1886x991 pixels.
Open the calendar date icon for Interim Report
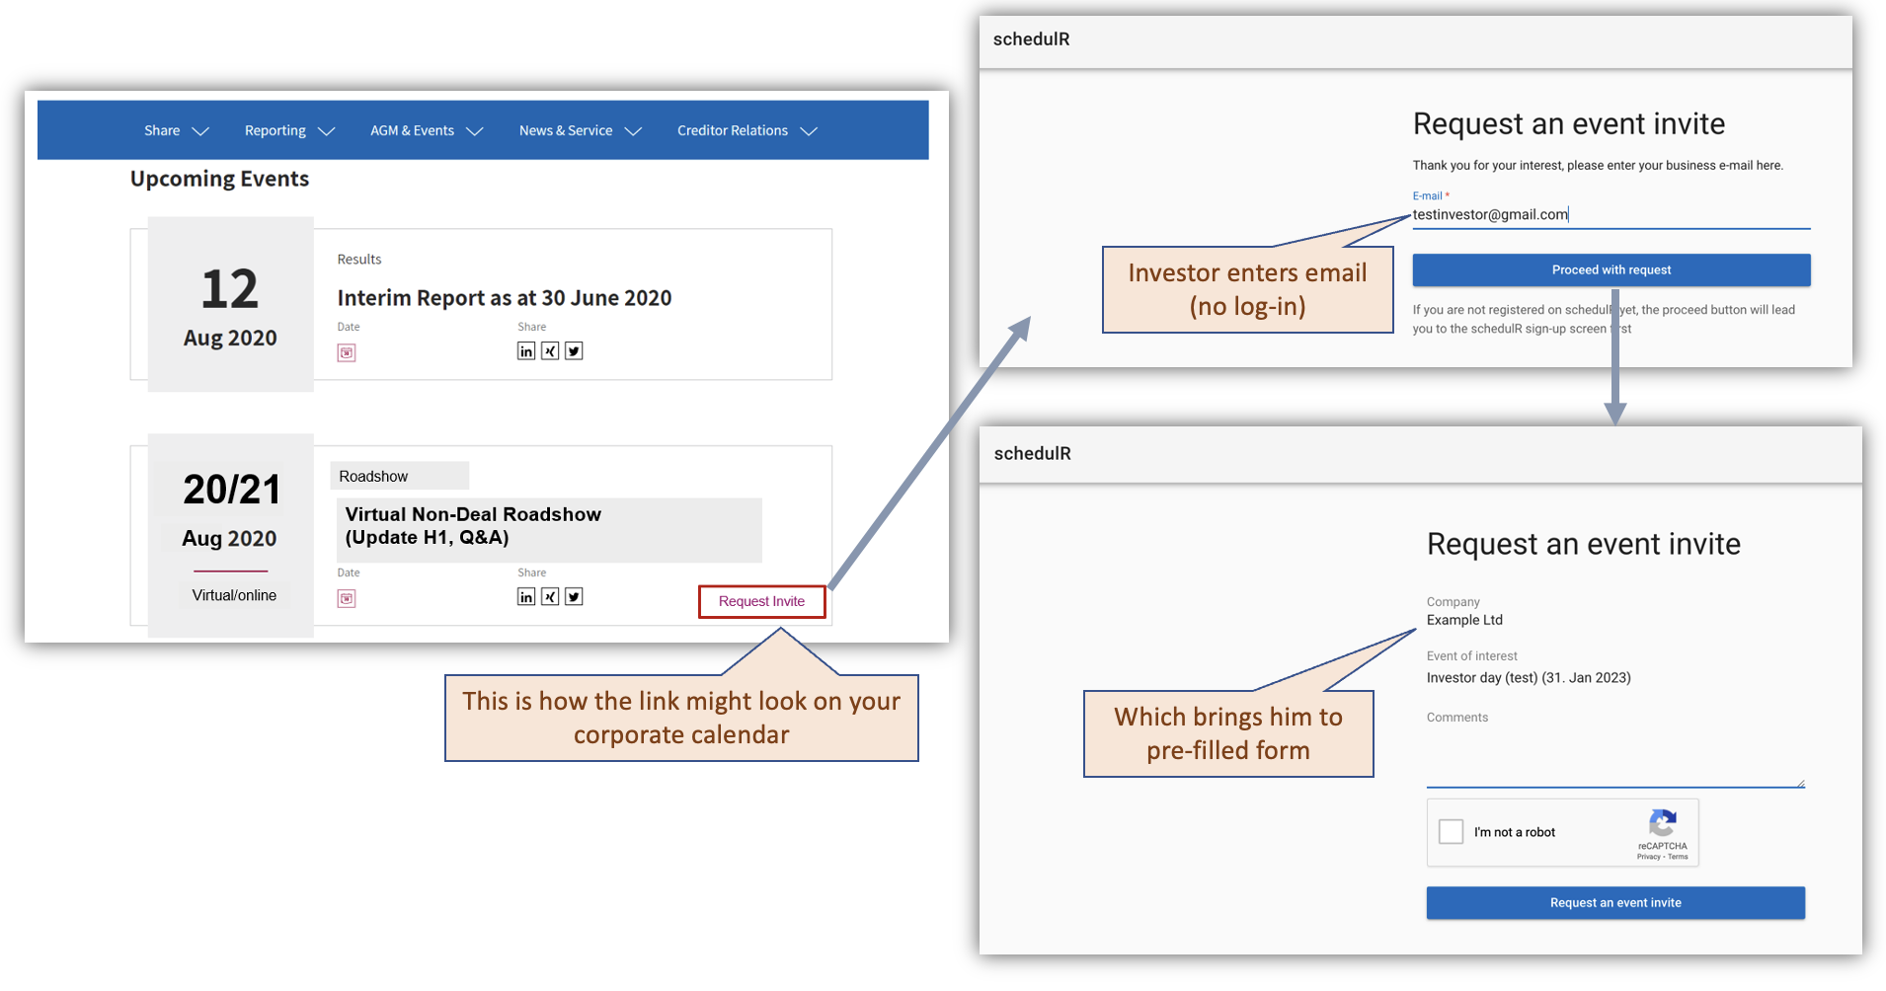(x=347, y=351)
